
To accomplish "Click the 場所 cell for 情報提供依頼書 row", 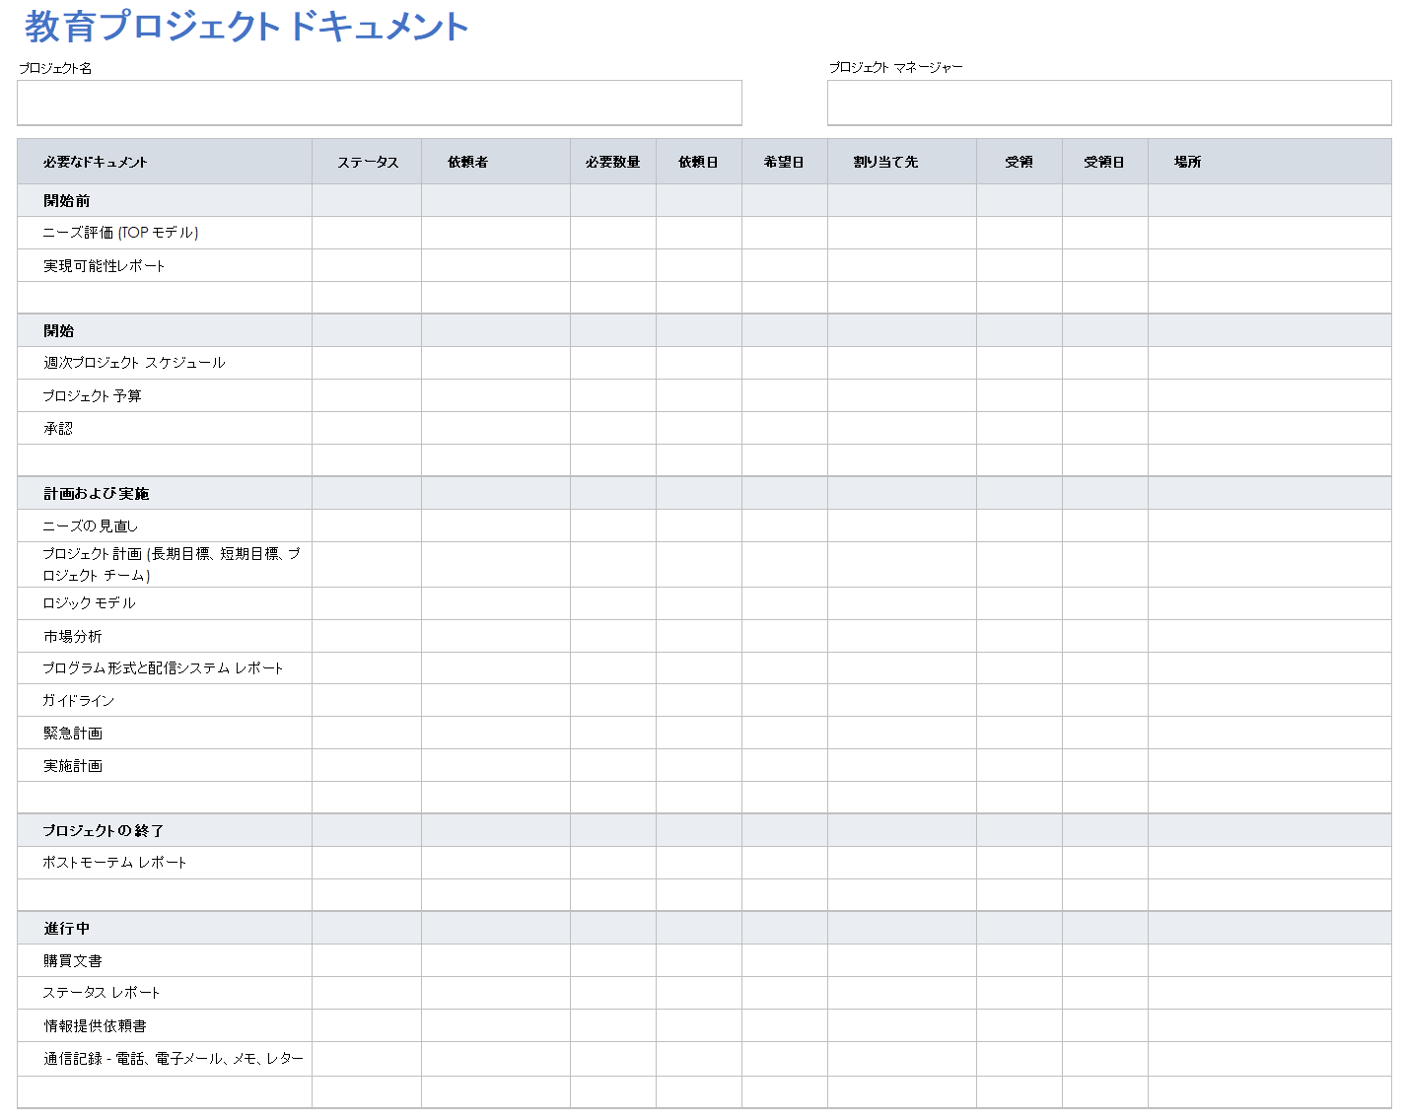I will (1270, 1025).
